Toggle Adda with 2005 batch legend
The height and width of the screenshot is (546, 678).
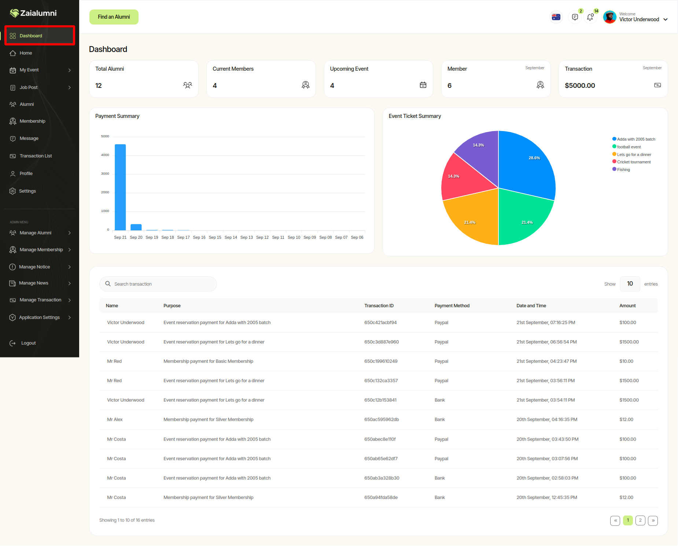point(634,139)
